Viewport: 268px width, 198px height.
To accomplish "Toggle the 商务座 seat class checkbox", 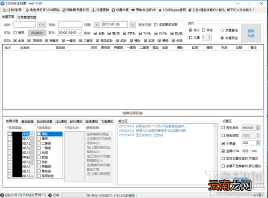I will tap(29, 41).
